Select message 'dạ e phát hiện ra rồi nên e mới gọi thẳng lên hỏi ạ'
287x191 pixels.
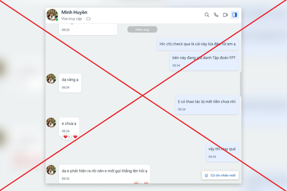pyautogui.click(x=104, y=174)
